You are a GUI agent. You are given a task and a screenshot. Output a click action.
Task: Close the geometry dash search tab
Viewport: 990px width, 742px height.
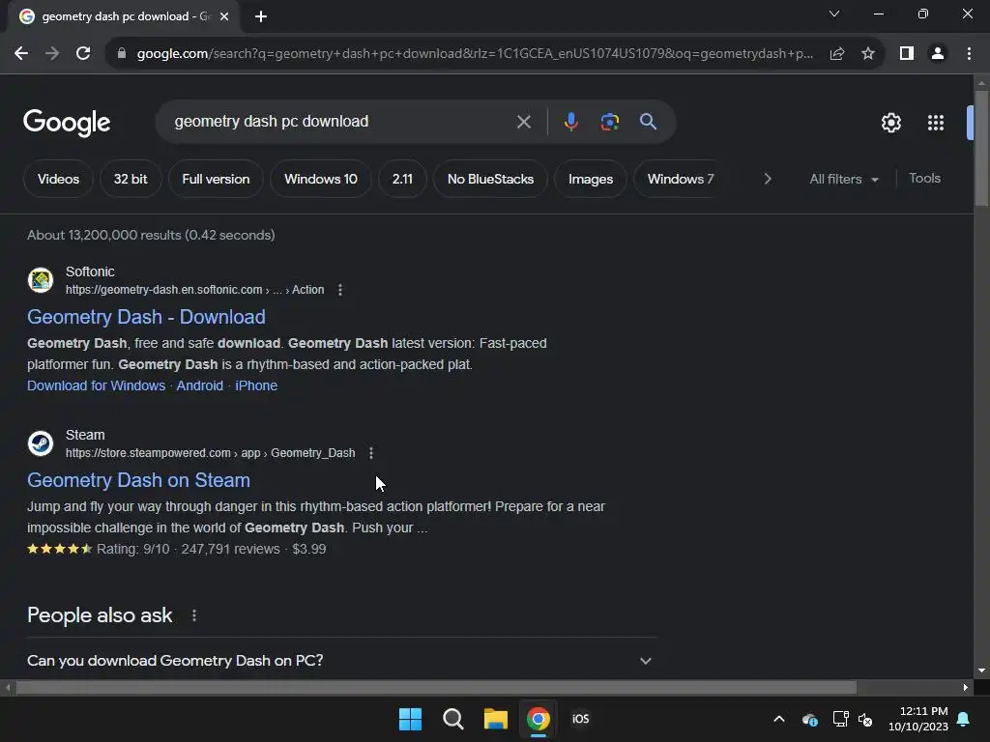pyautogui.click(x=224, y=16)
